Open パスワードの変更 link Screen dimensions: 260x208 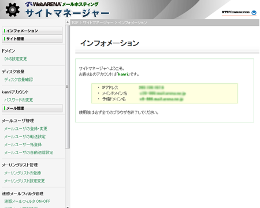[18, 100]
